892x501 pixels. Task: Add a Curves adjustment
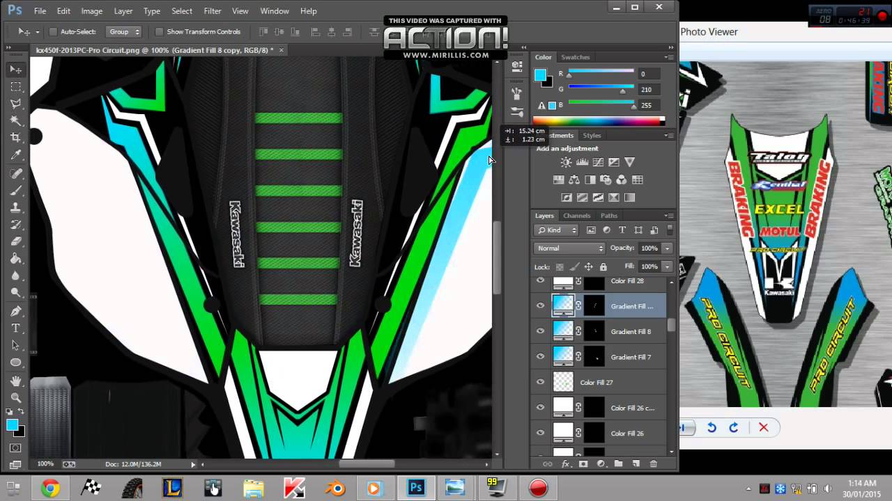pos(598,162)
